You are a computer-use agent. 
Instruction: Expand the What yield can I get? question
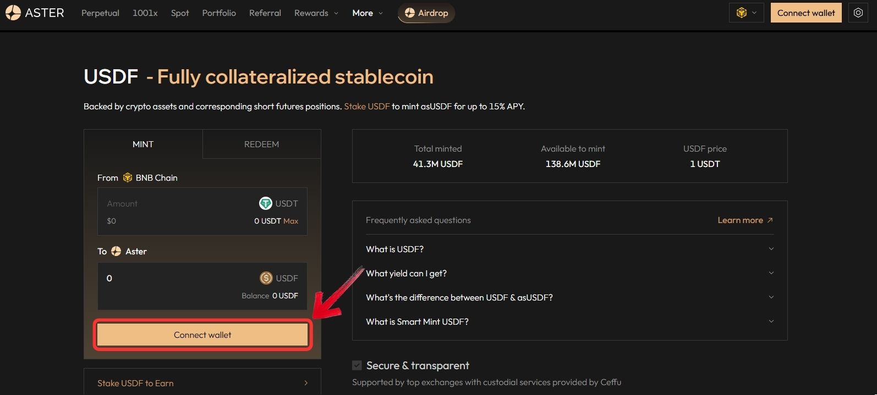(569, 273)
